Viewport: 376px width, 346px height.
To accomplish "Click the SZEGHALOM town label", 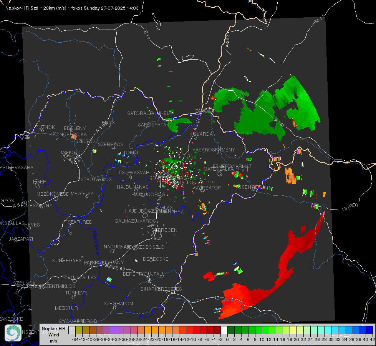I will click(x=118, y=303).
